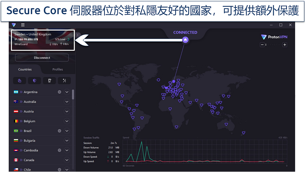This screenshot has width=305, height=172.
Task: Toggle the Port Forwarding option
Action: tap(64, 80)
